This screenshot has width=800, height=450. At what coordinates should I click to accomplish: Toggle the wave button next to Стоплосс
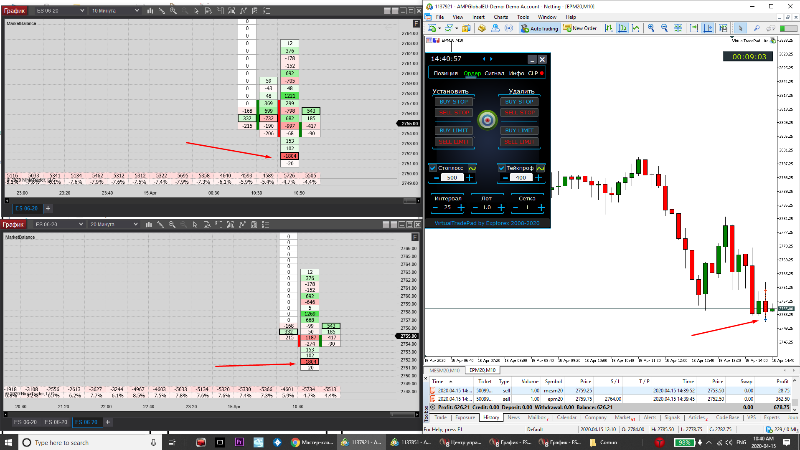pyautogui.click(x=472, y=168)
